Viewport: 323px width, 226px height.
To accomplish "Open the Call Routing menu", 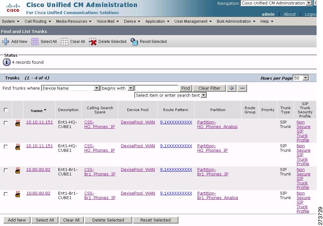I will pos(38,21).
